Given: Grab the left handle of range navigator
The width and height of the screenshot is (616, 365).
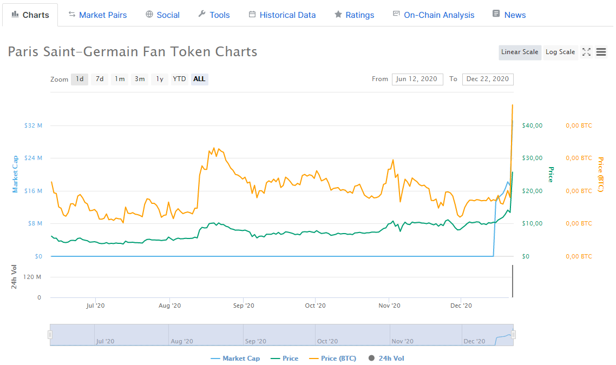Looking at the screenshot, I should [50, 335].
